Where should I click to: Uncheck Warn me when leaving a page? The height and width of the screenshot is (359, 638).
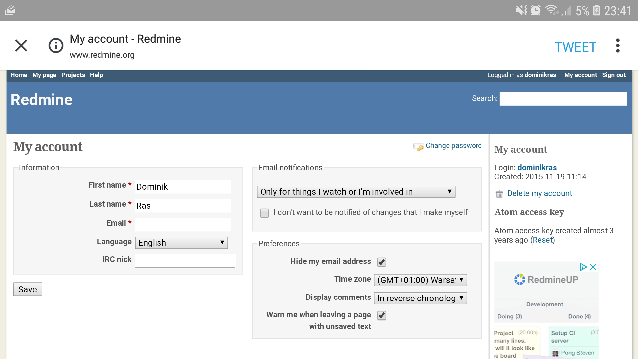point(382,315)
